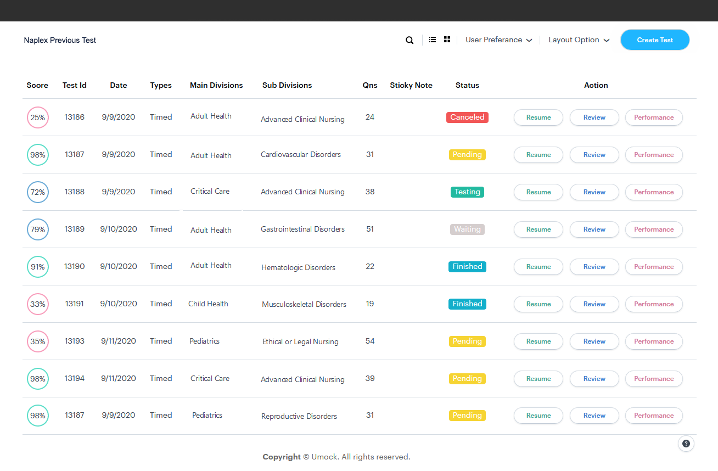The image size is (718, 471).
Task: Click the 35% score circle
Action: 38,341
